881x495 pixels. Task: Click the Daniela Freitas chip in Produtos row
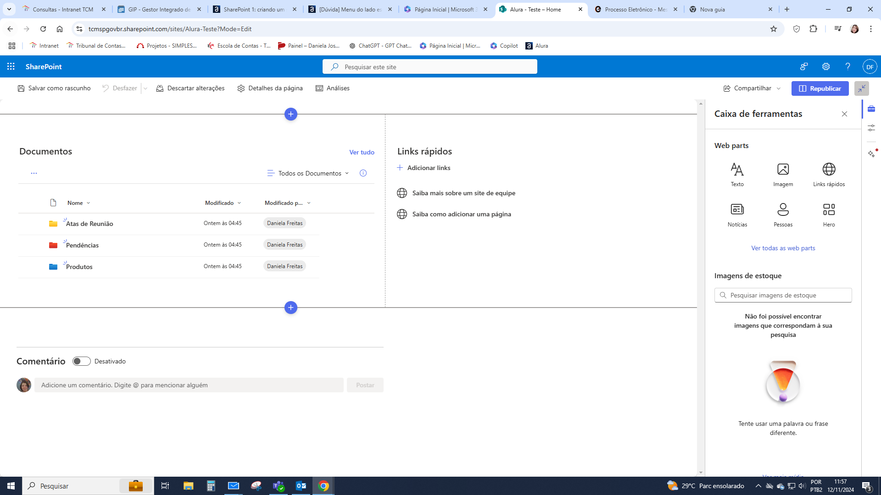pos(284,266)
